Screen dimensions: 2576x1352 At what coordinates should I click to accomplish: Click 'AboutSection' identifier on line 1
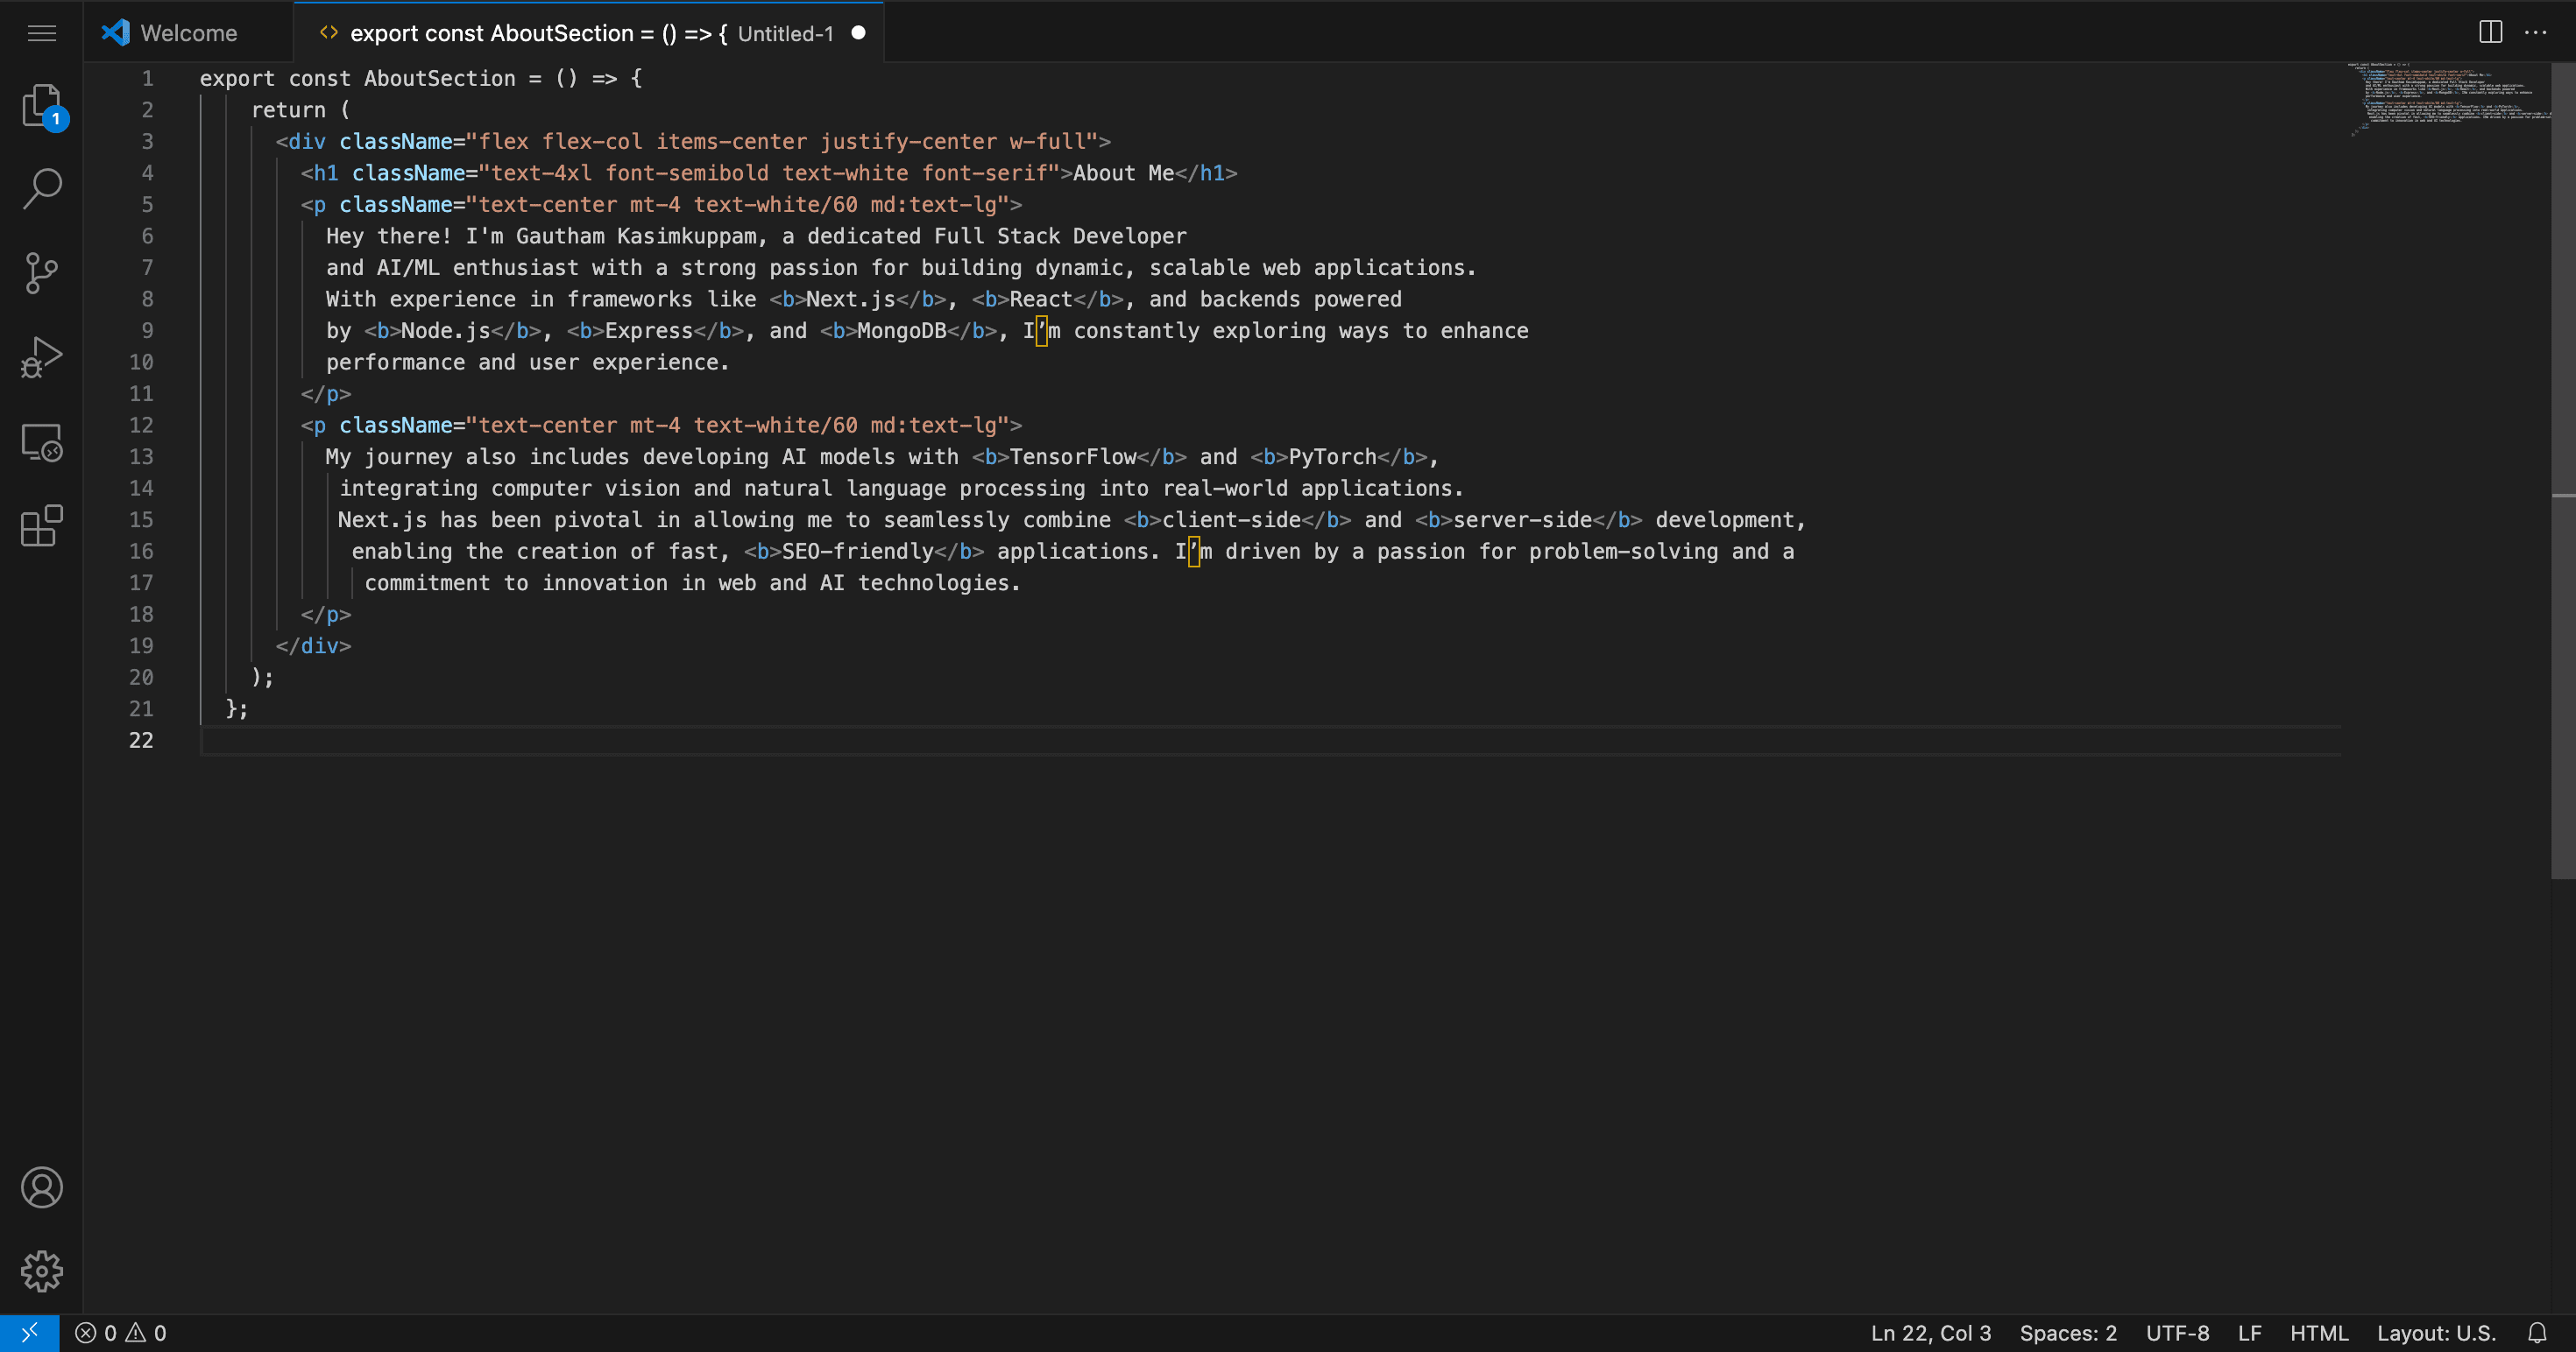(x=440, y=78)
